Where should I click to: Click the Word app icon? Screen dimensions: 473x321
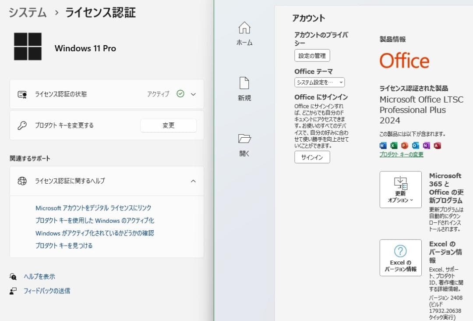382,145
